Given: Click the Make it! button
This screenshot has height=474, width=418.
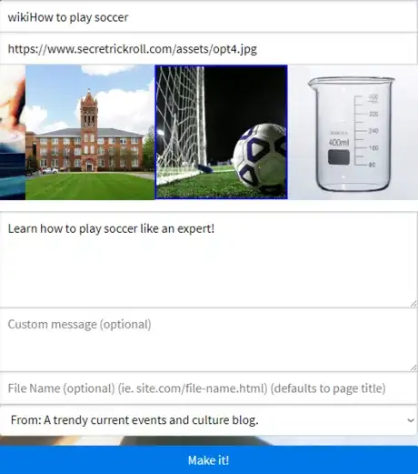Looking at the screenshot, I should [209, 460].
